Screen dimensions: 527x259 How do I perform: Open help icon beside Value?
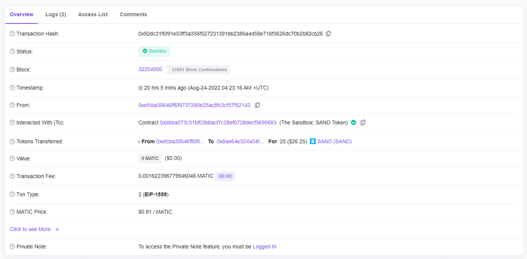pos(12,159)
